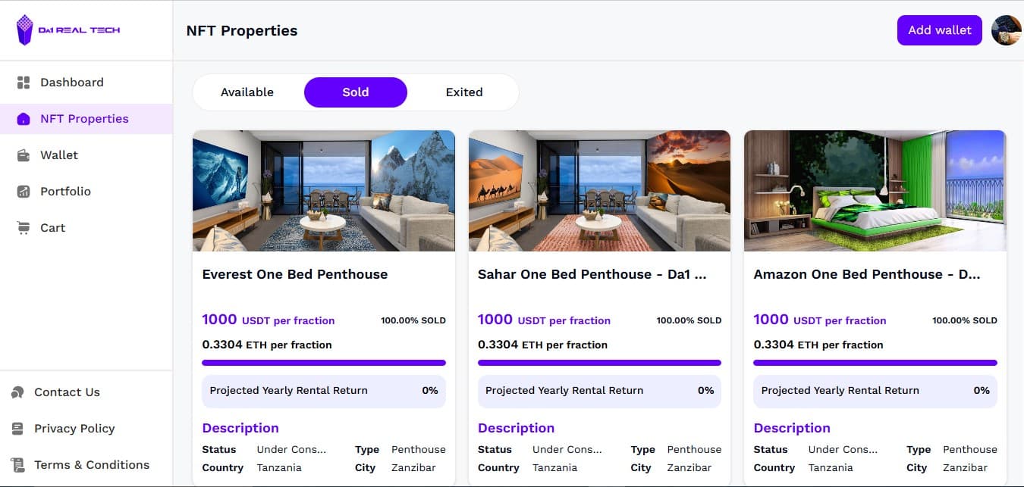The image size is (1024, 487).
Task: Click the highlighted Sold tab
Action: pos(355,92)
